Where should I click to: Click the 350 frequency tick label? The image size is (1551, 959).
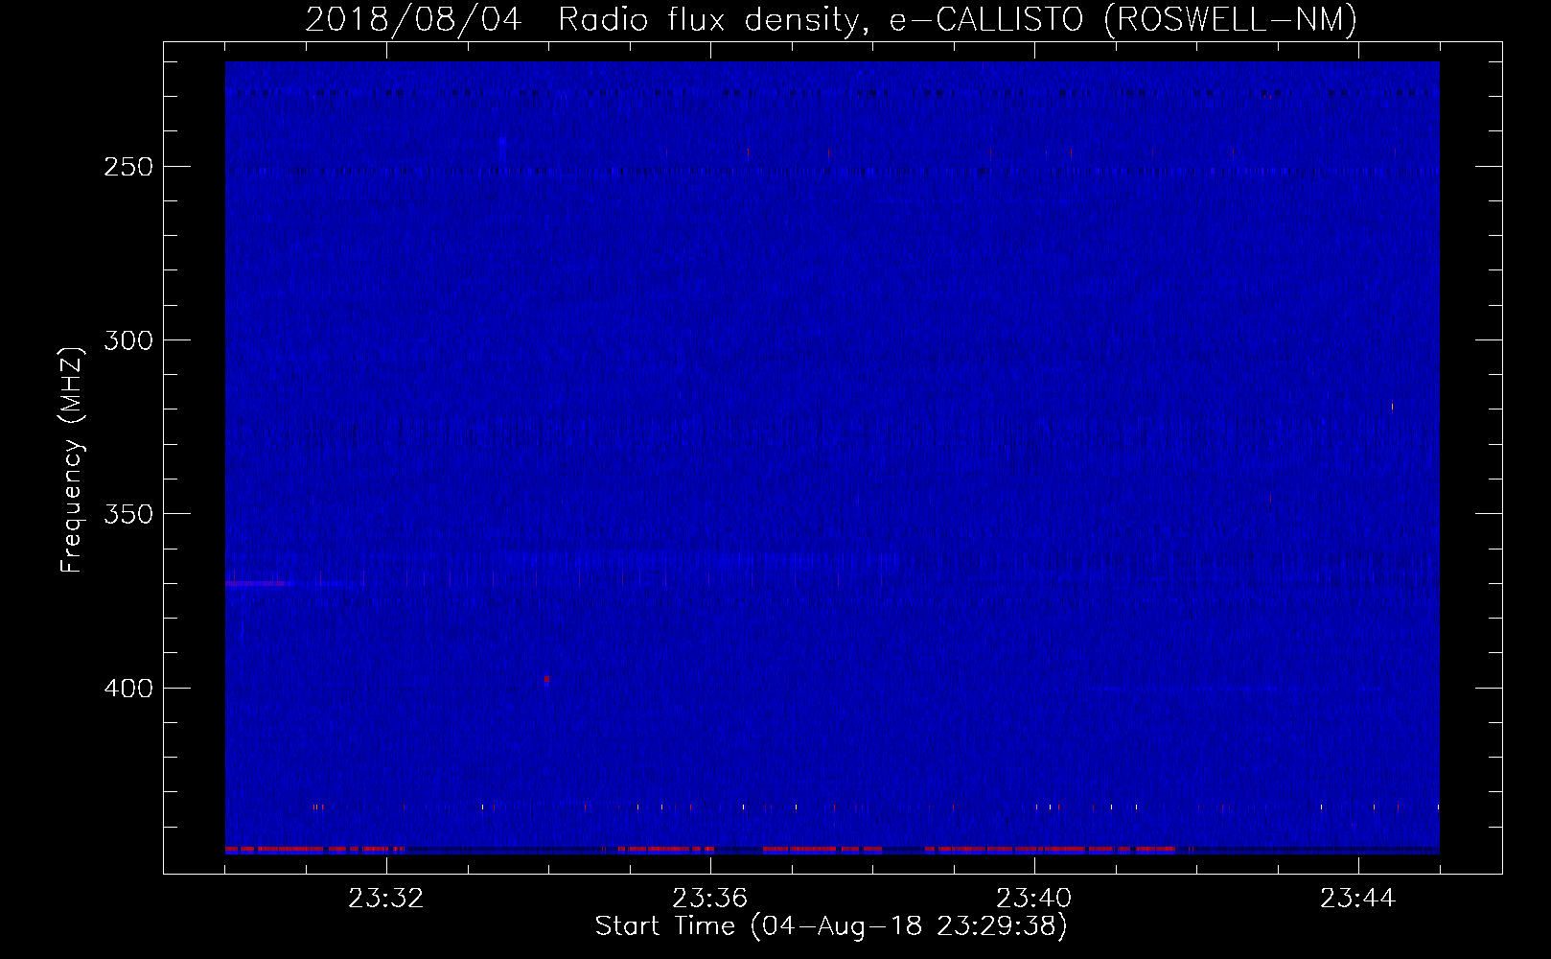128,514
